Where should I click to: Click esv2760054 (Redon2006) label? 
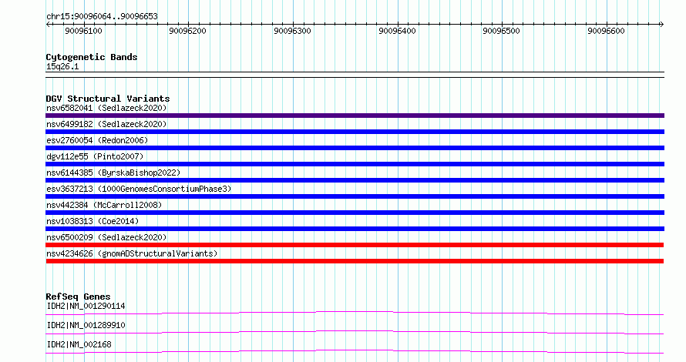coord(97,140)
